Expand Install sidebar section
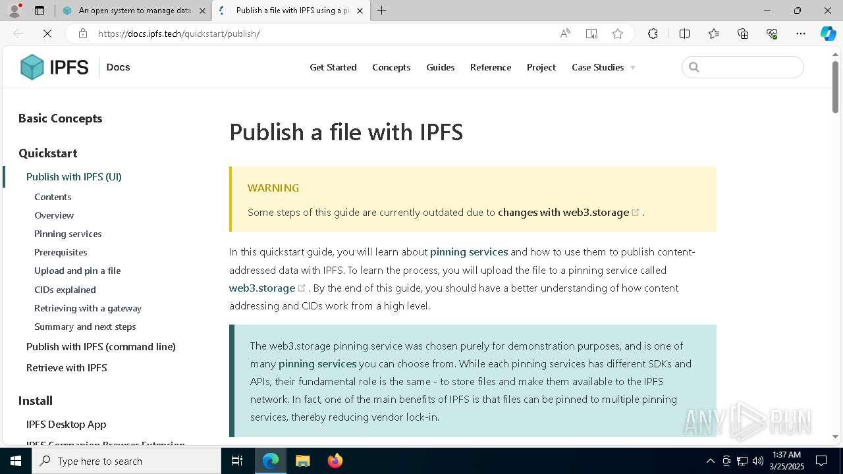This screenshot has width=843, height=474. coord(36,400)
